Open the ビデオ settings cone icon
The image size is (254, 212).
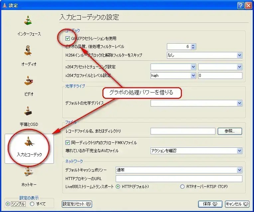28,81
